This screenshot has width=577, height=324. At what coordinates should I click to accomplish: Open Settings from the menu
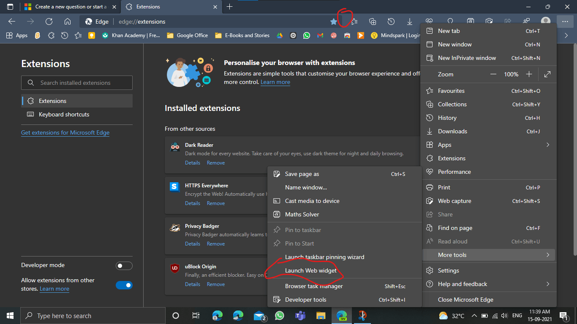tap(489, 270)
